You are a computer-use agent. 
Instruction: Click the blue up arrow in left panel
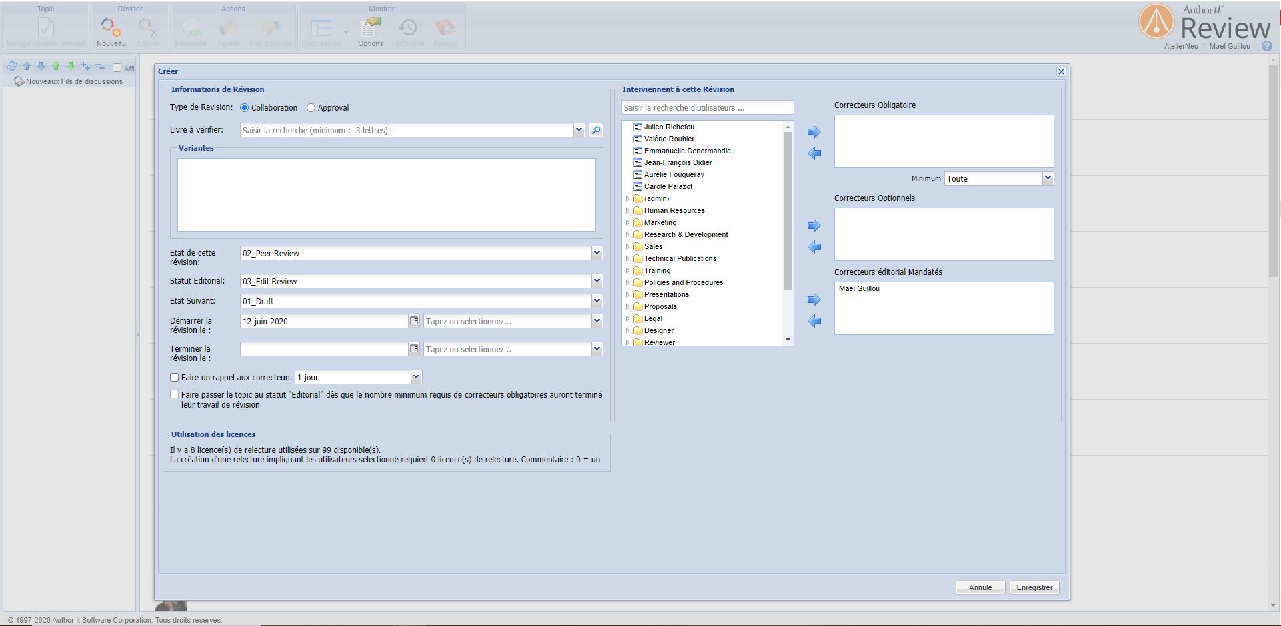click(x=27, y=67)
